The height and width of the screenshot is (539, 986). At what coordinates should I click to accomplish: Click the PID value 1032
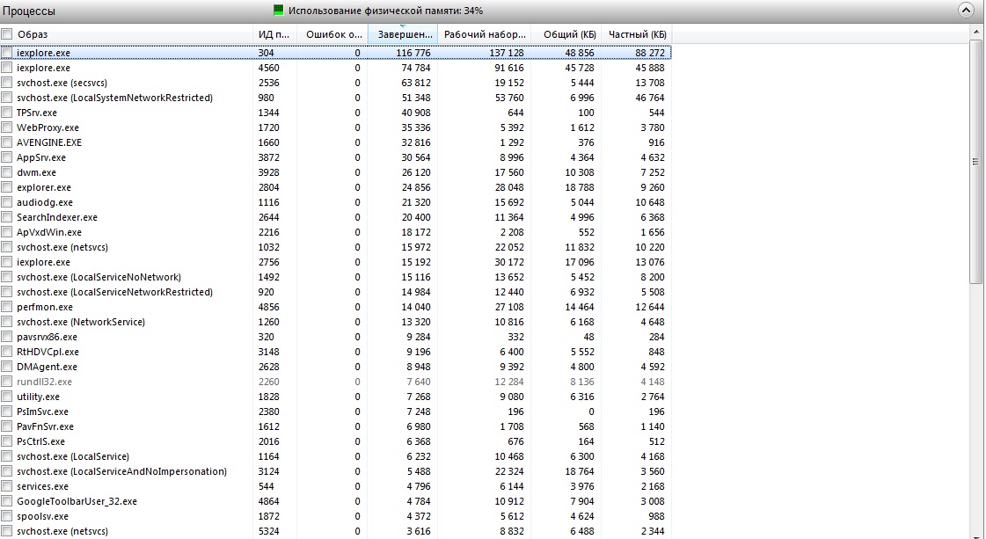(268, 247)
